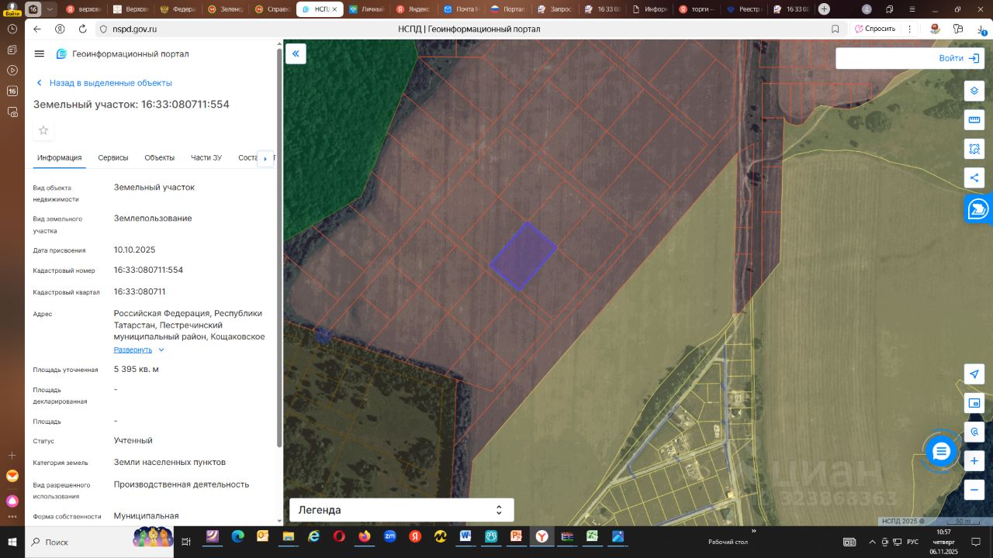Open the Windows Start menu
Image resolution: width=993 pixels, height=558 pixels.
click(x=12, y=542)
